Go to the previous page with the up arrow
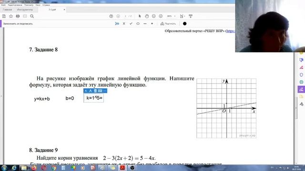 (x=111, y=16)
